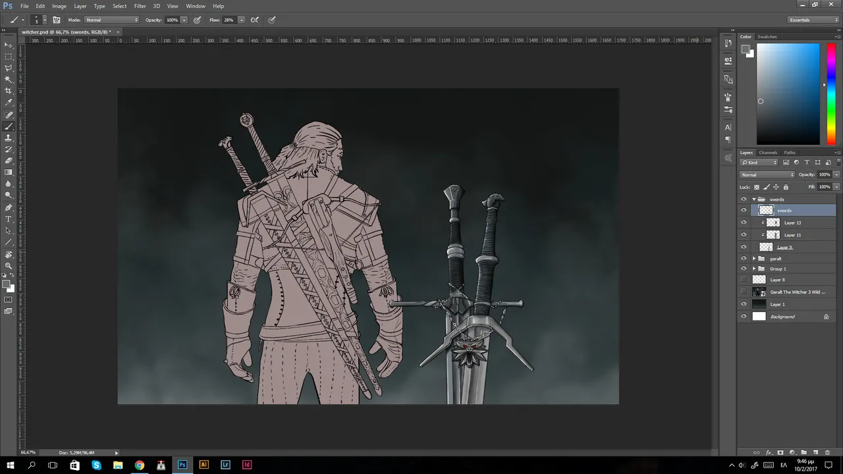Select the Gradient tool
This screenshot has height=474, width=843.
point(9,172)
